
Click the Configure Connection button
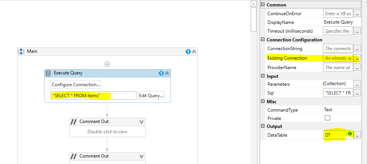(x=76, y=84)
